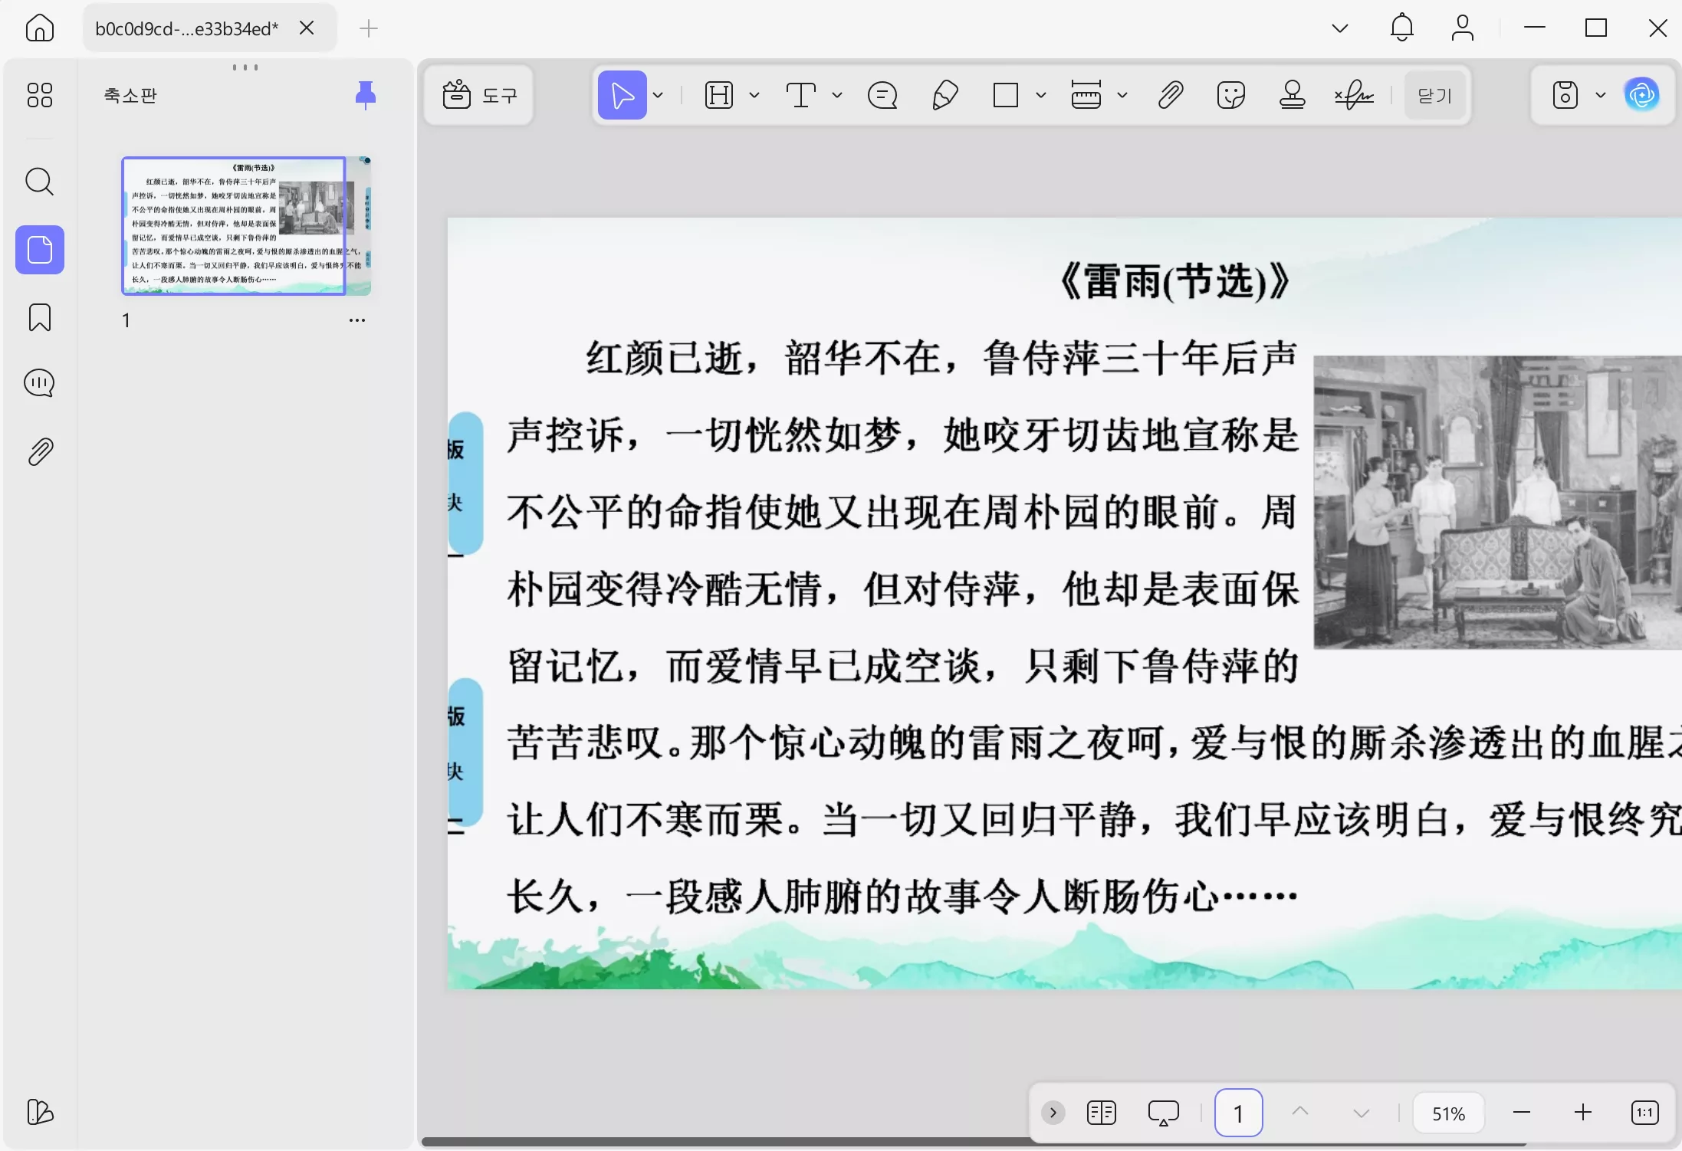The width and height of the screenshot is (1682, 1151).
Task: Open the Bookmarks panel in the sidebar
Action: coord(39,317)
